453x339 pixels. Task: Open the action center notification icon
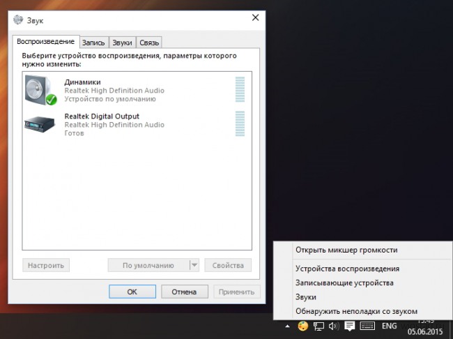[349, 326]
